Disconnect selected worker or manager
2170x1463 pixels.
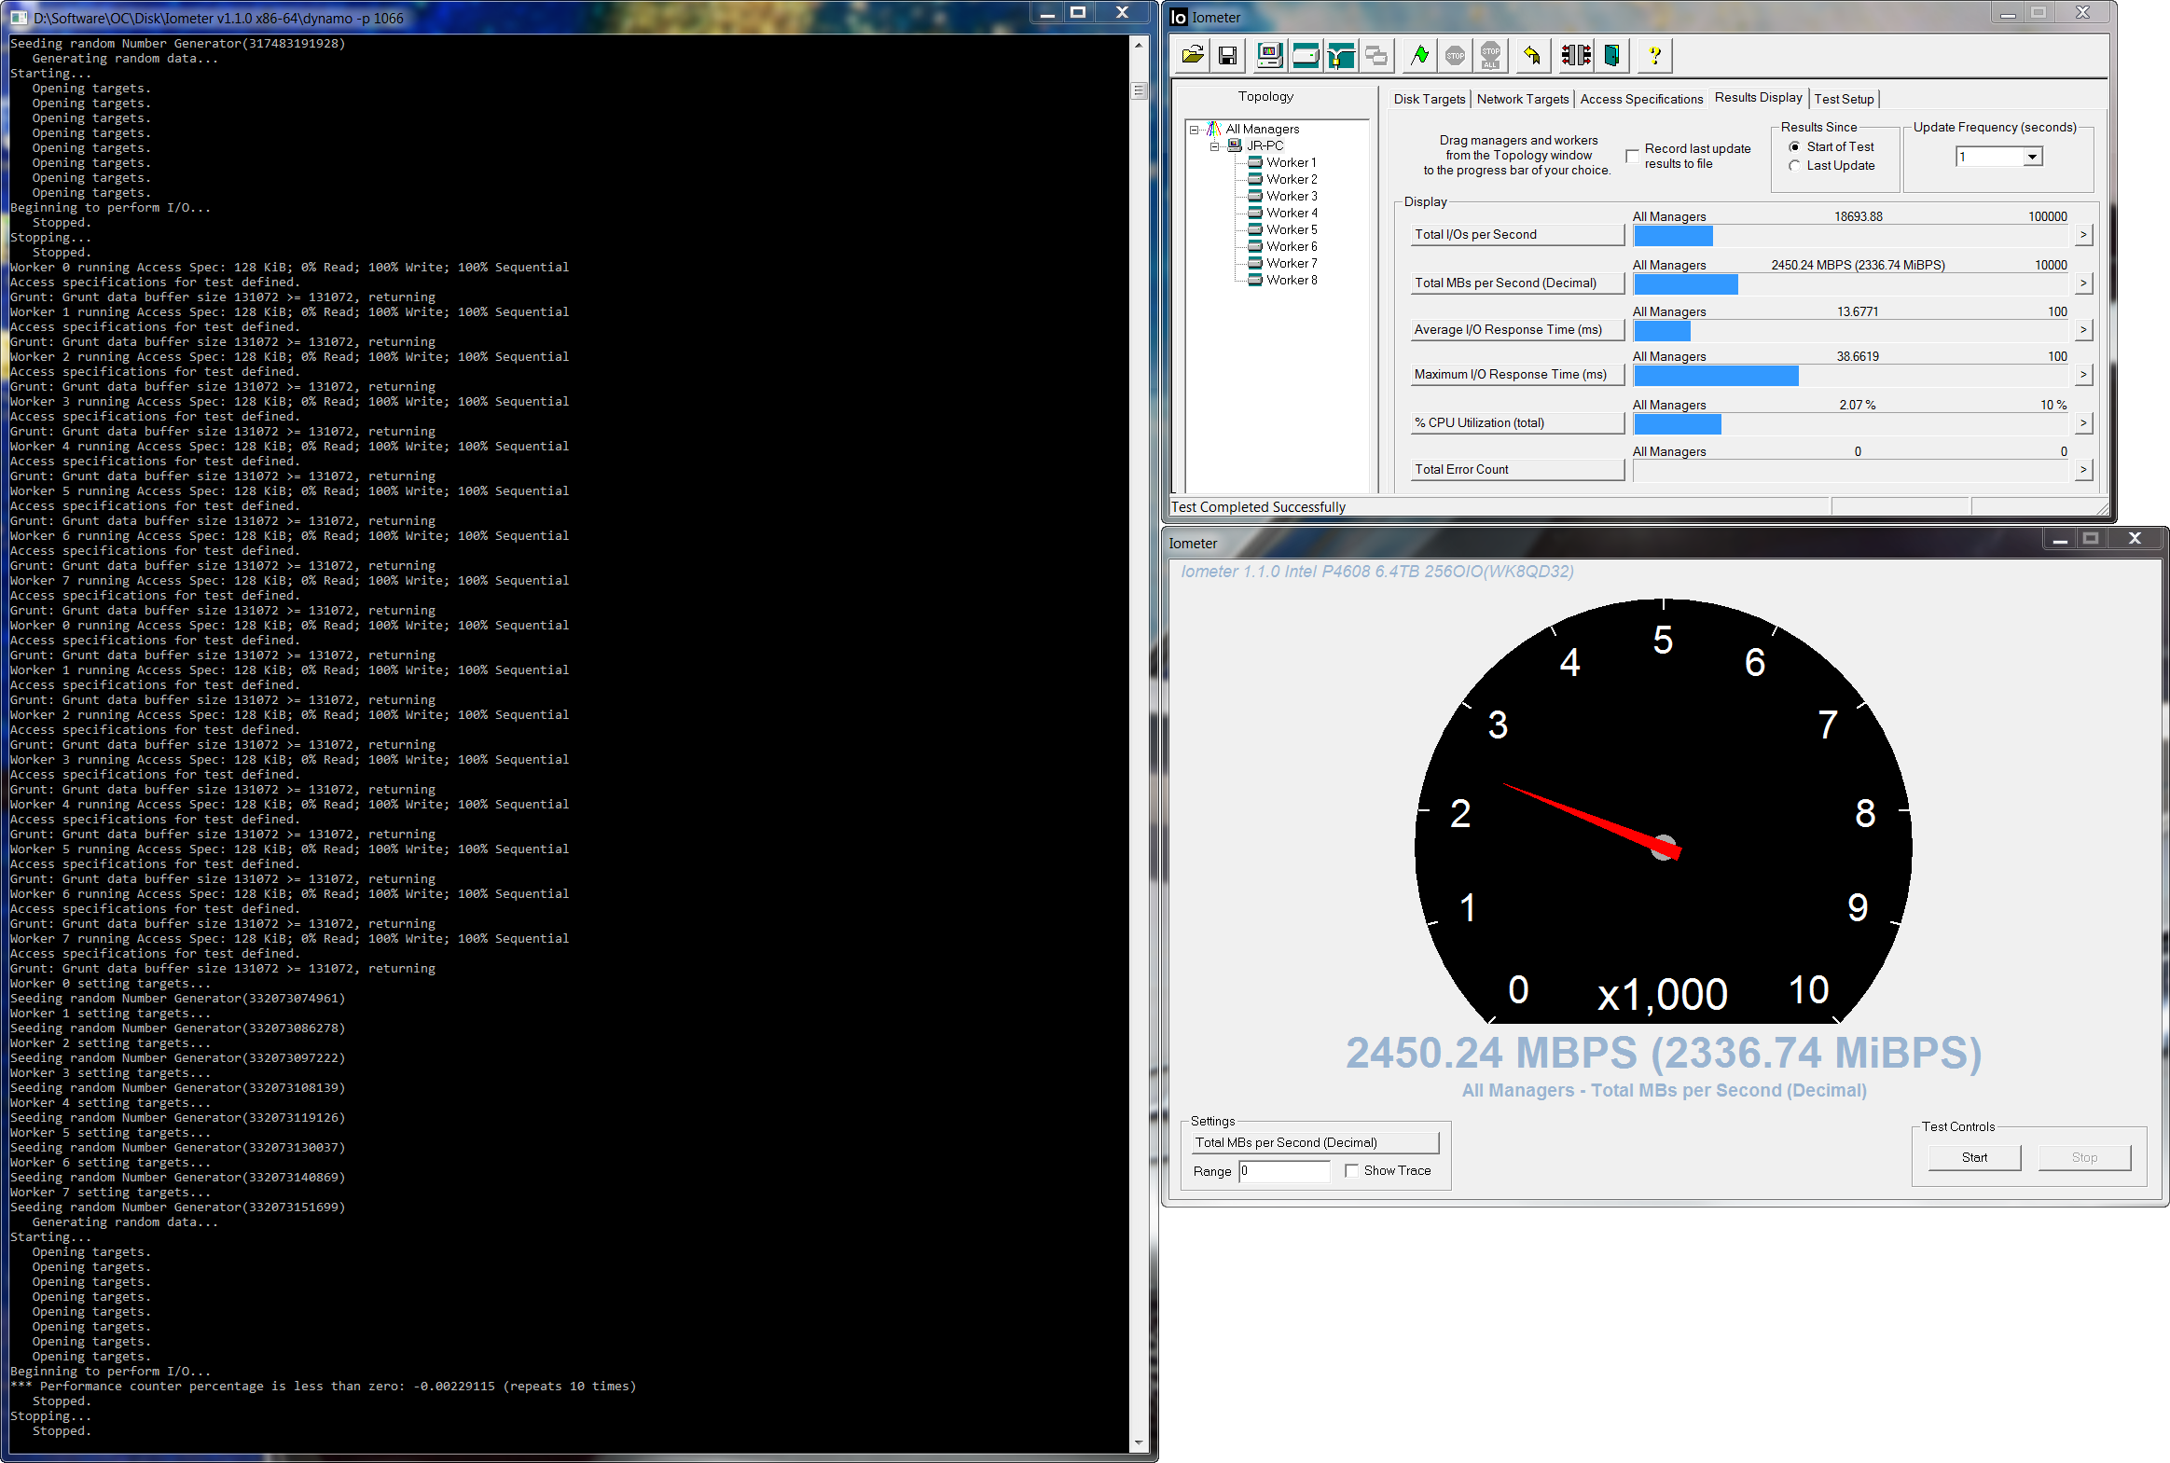[1577, 56]
